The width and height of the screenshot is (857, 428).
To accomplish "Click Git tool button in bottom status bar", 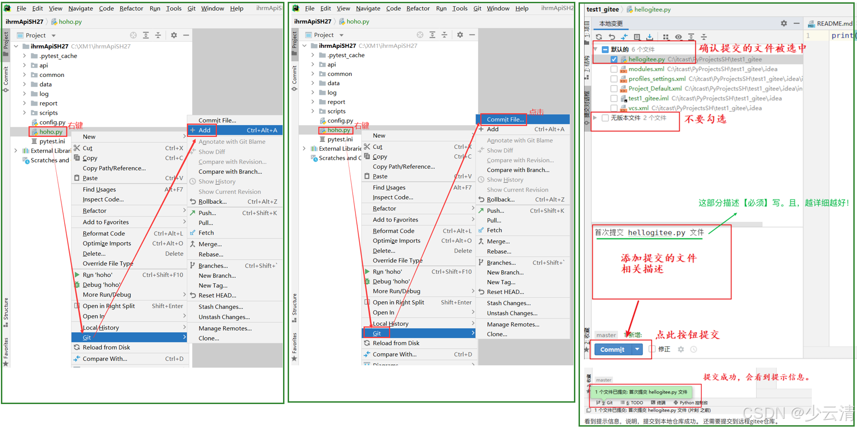I will click(x=605, y=403).
